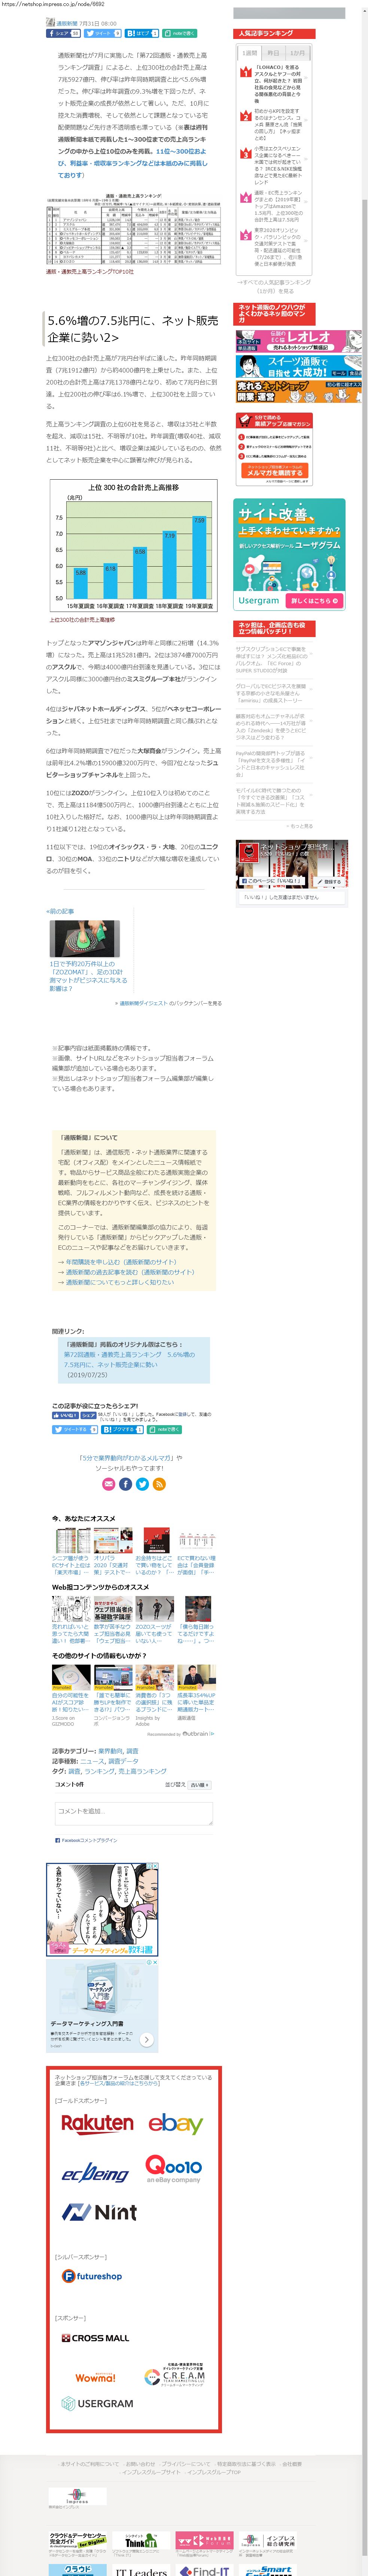Click the orange RSS feed icon

(x=159, y=1484)
